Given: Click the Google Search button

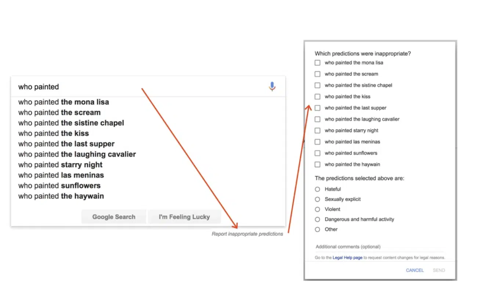Looking at the screenshot, I should [114, 217].
